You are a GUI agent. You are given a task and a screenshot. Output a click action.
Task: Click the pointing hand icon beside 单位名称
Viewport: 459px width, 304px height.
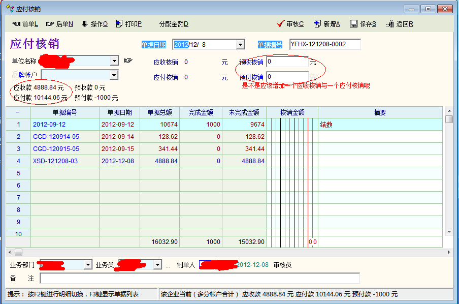128,61
